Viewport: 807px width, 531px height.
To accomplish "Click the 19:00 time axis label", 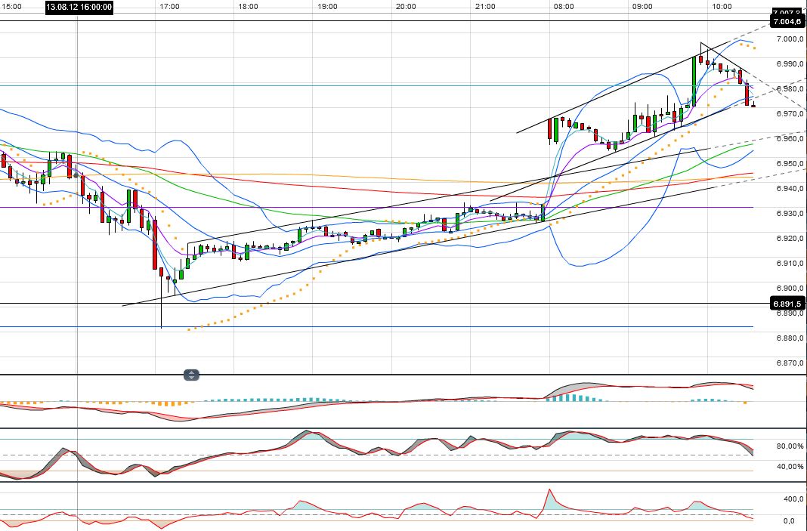I will coord(327,7).
